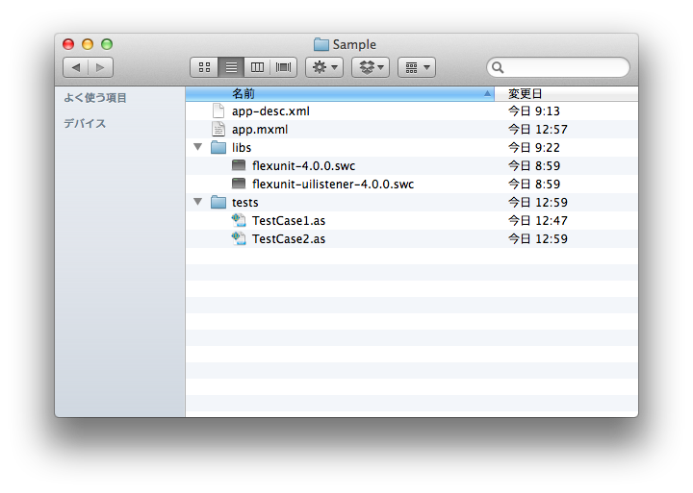Click the libs folder icon

[218, 147]
